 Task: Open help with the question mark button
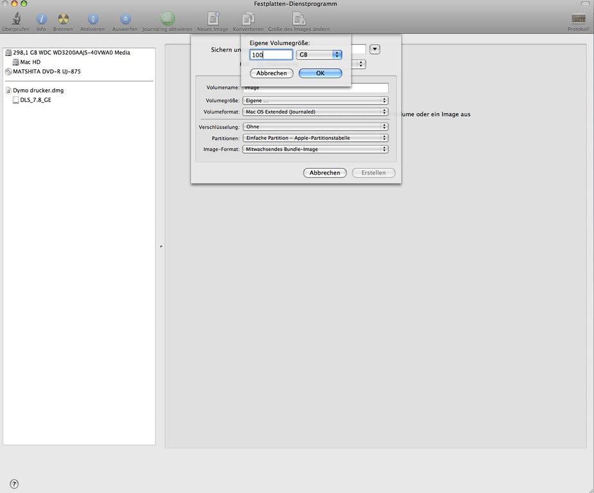14,484
